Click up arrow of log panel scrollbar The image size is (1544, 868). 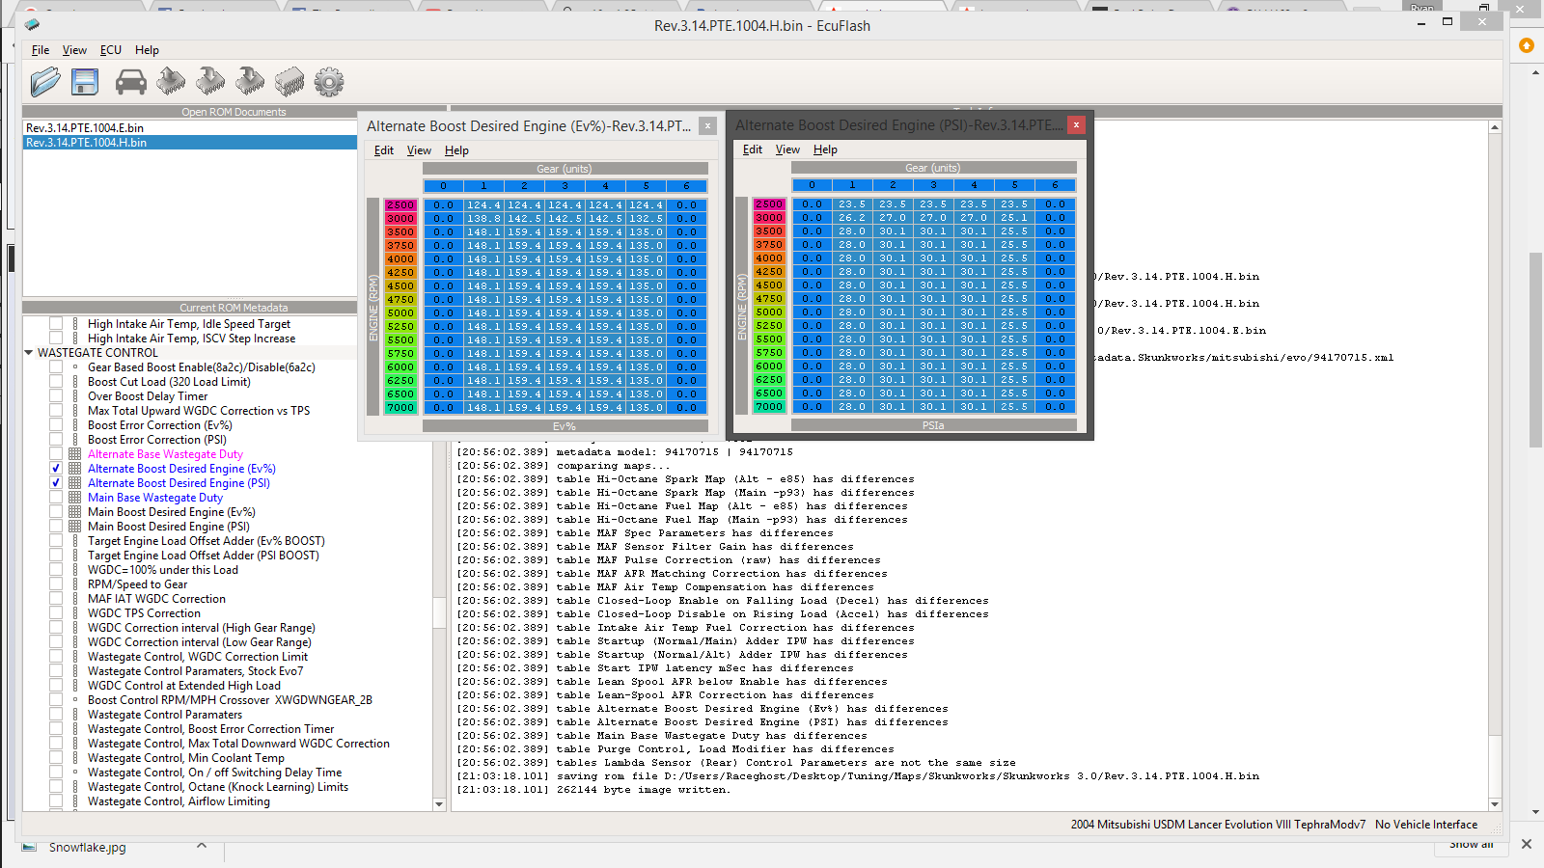[1495, 127]
